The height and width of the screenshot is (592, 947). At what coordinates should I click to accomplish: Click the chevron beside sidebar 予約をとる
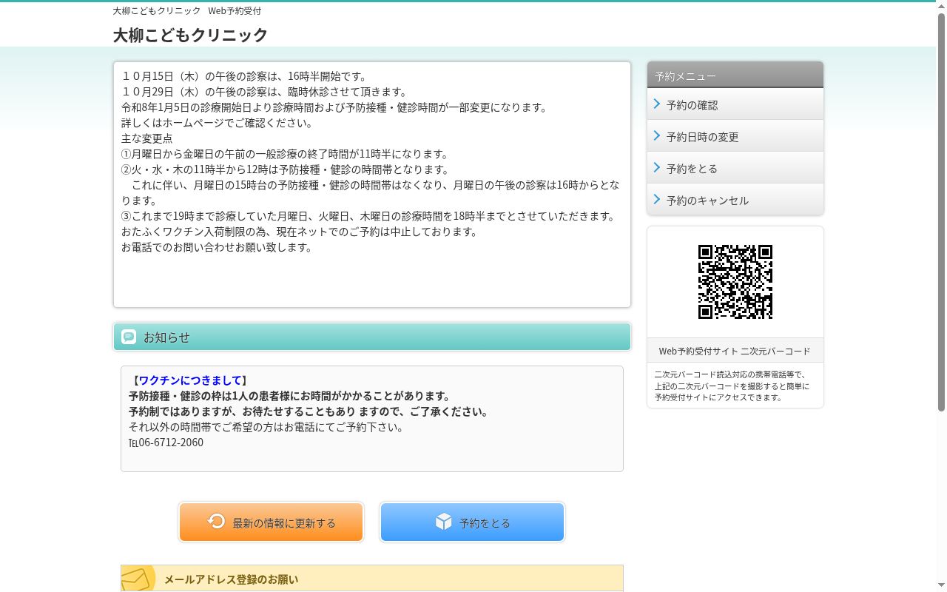pyautogui.click(x=657, y=168)
